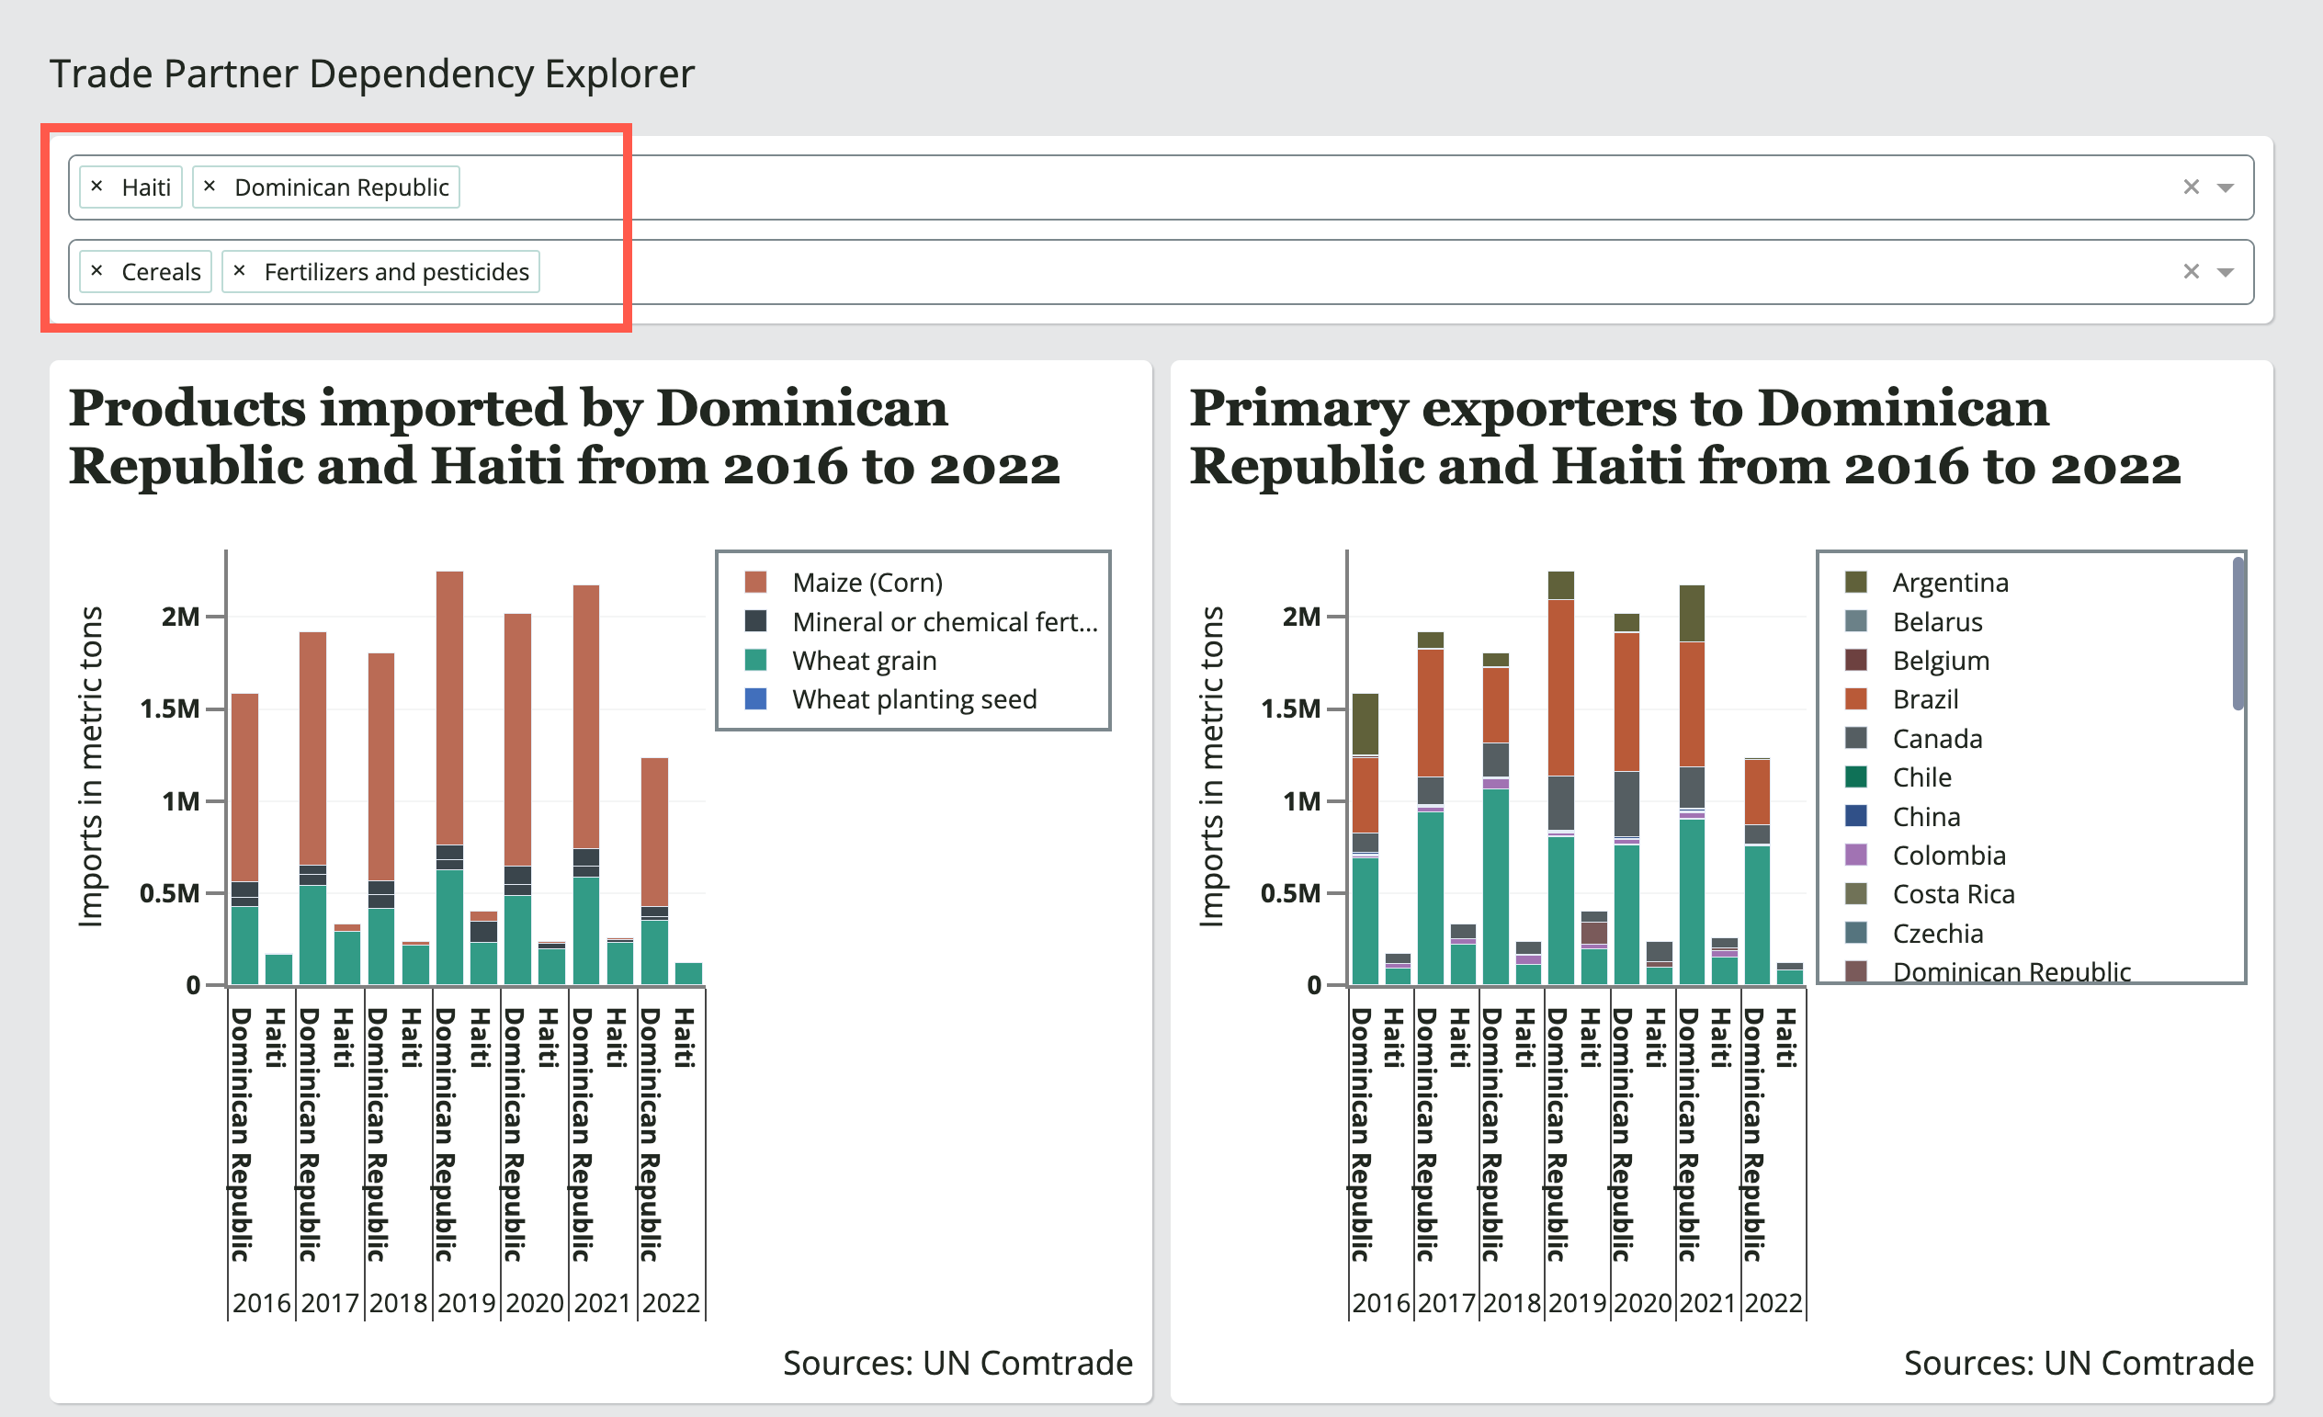Toggle the Wheat planting seed series visibility

click(754, 699)
